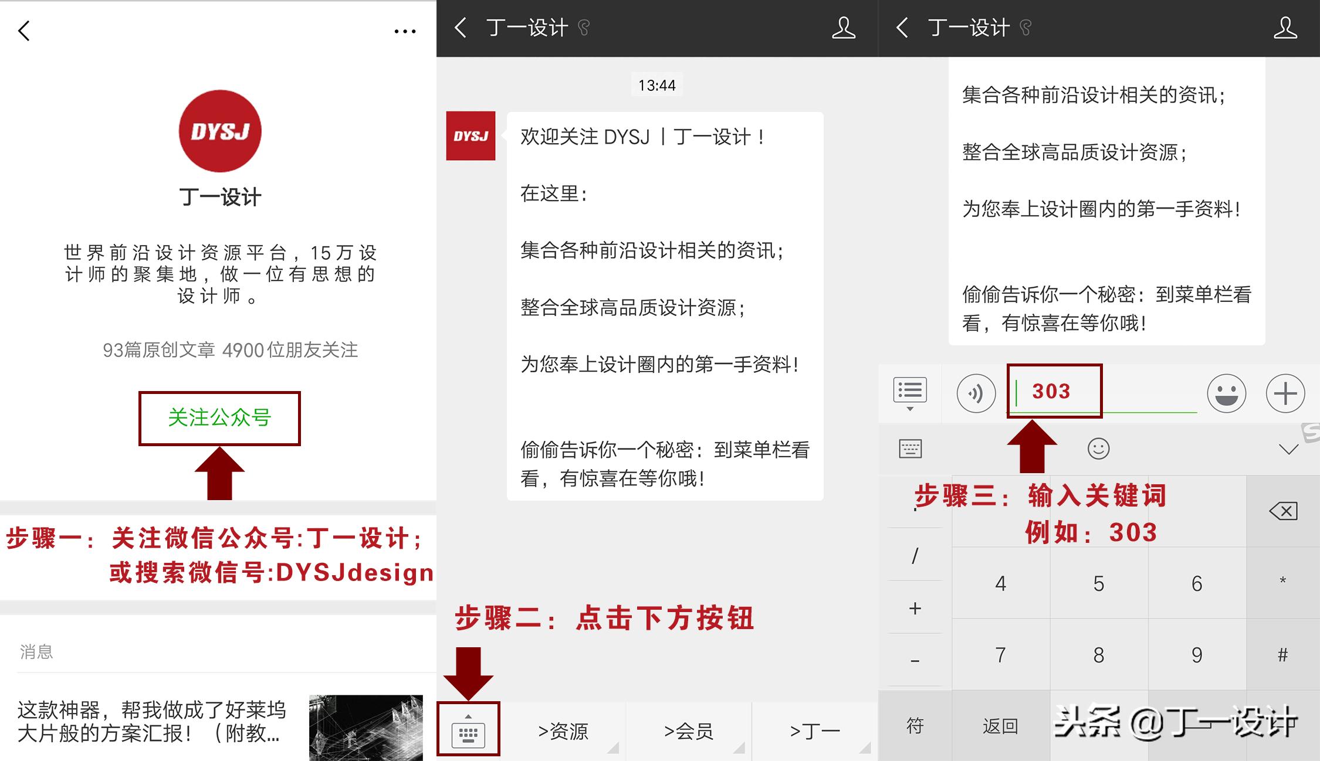The width and height of the screenshot is (1320, 761).
Task: Click the 关注公众号 follow button
Action: click(x=220, y=419)
